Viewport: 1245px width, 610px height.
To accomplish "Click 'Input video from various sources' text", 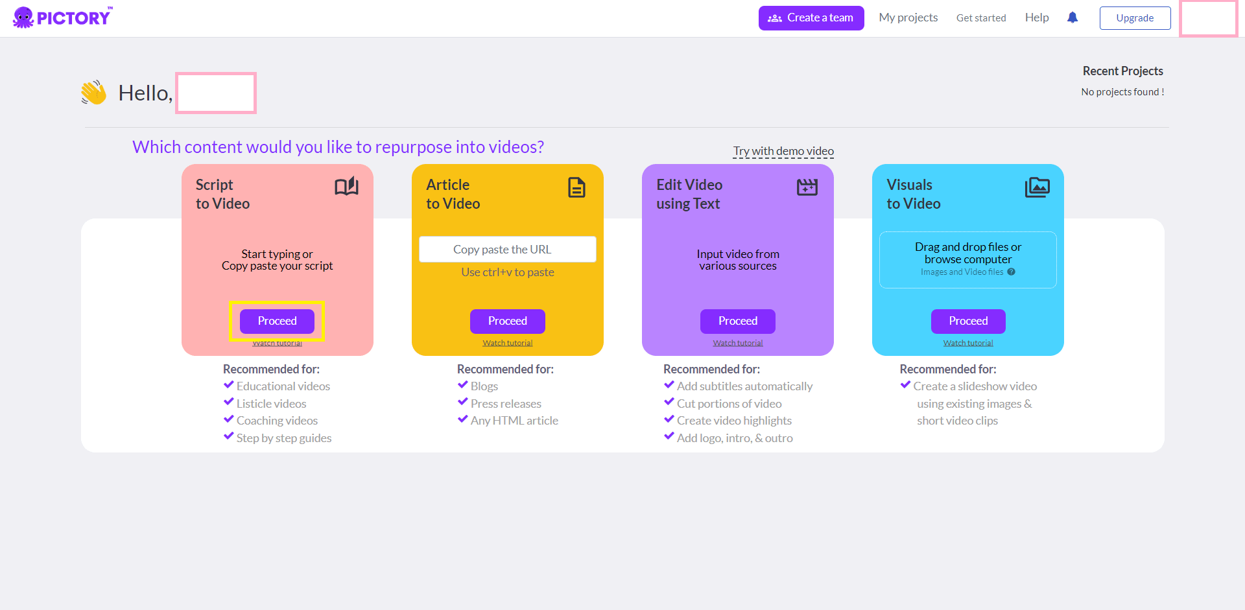I will point(738,260).
